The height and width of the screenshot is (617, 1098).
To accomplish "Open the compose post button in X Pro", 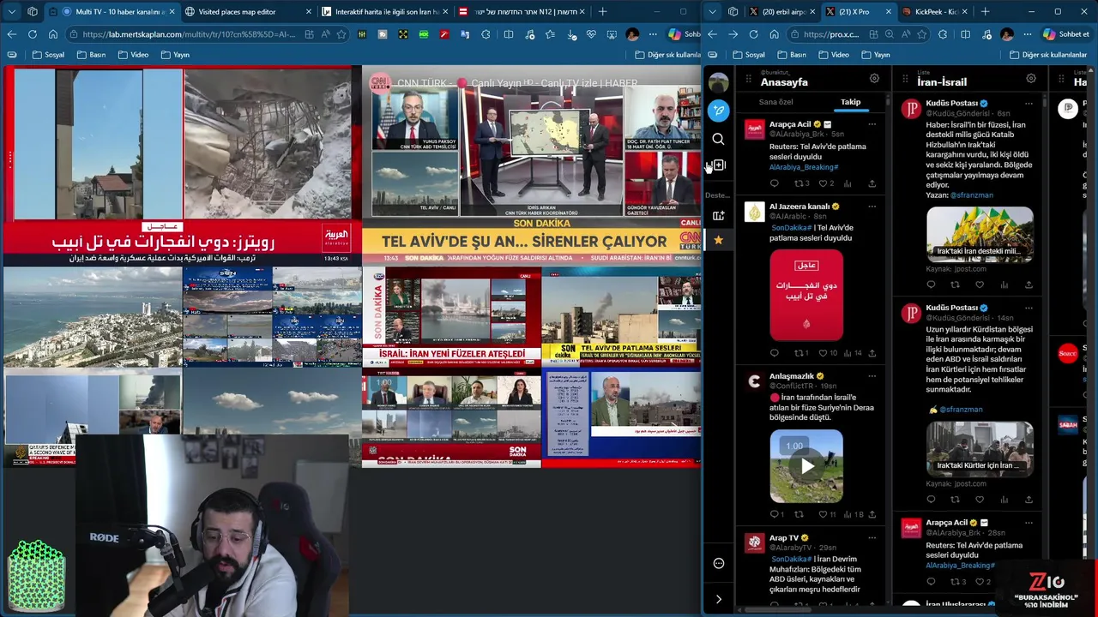I will click(x=719, y=111).
